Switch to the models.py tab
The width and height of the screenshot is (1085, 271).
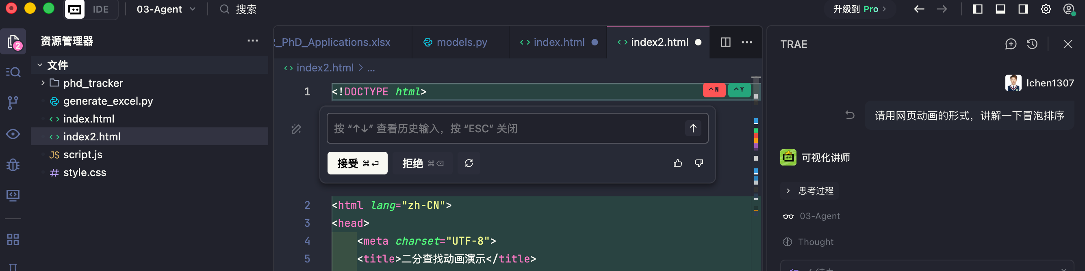(456, 42)
